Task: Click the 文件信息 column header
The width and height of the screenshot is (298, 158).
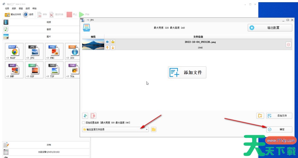Action: [198, 37]
